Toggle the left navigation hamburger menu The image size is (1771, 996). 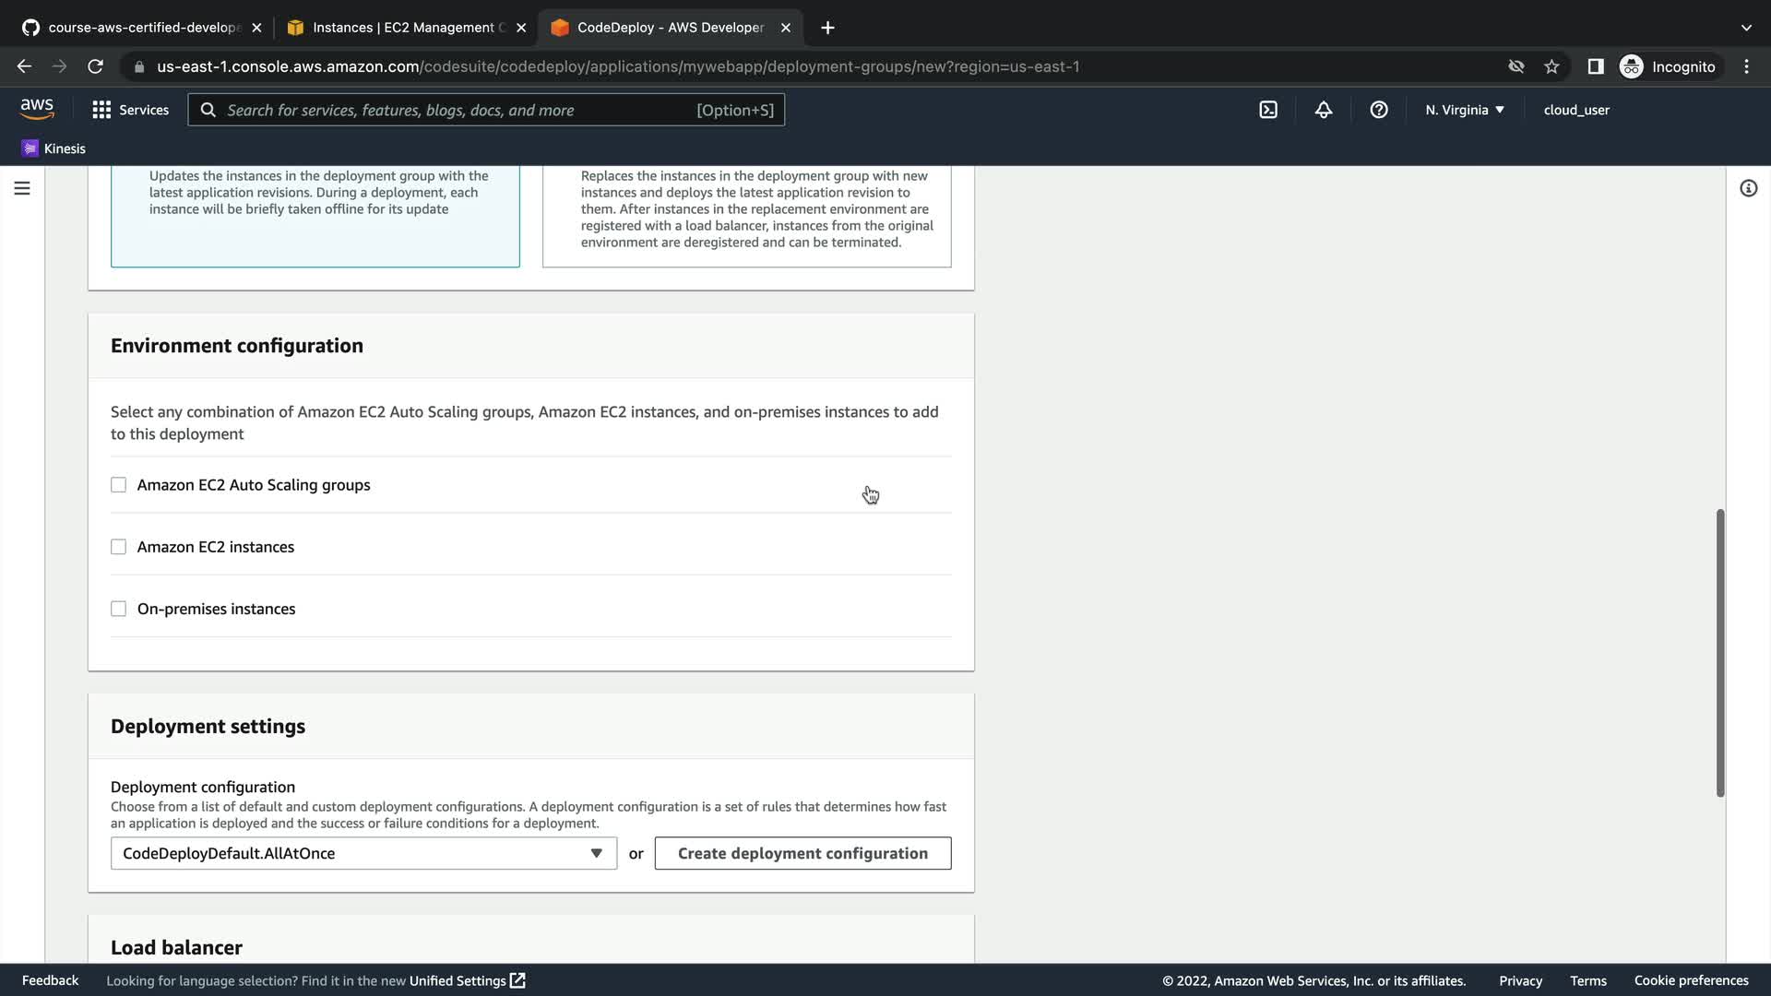click(22, 188)
